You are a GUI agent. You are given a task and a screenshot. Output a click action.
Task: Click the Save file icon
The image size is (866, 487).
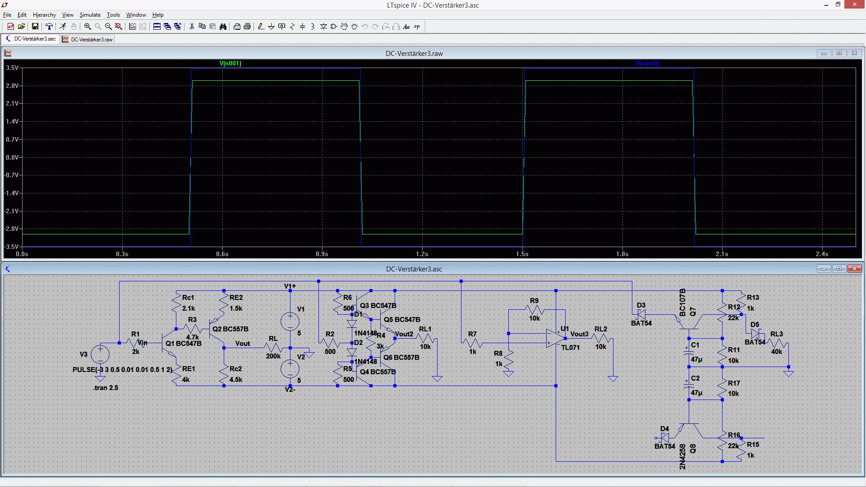[x=35, y=27]
